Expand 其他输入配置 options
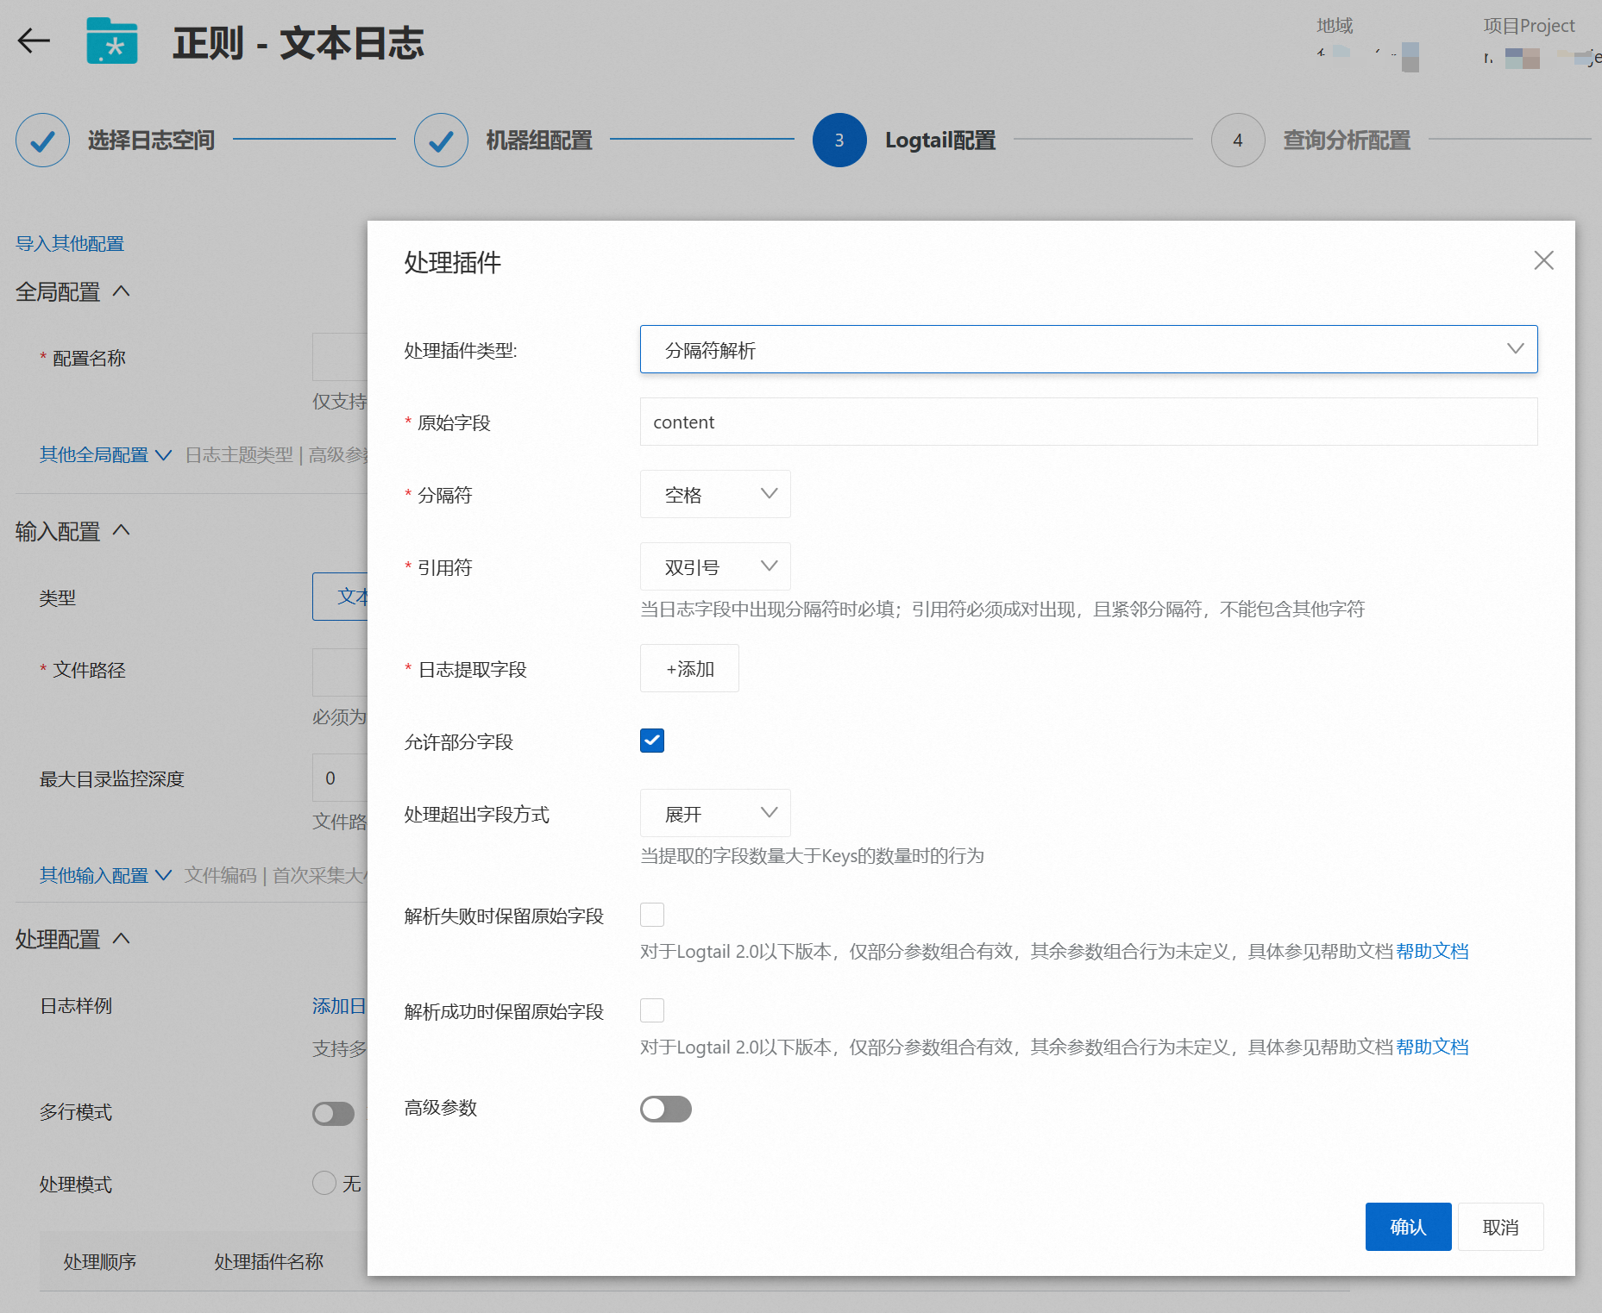Viewport: 1602px width, 1313px height. [105, 875]
